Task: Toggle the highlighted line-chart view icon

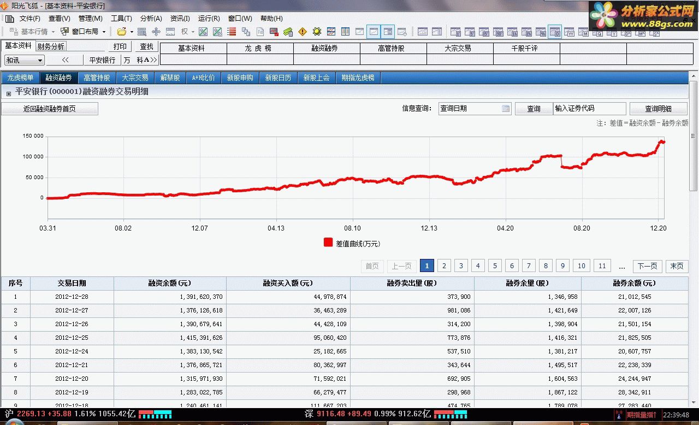Action: [x=374, y=32]
